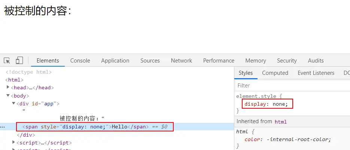Select the <!doctype html> row
Viewport: 350px width, 150px height.
pos(28,72)
